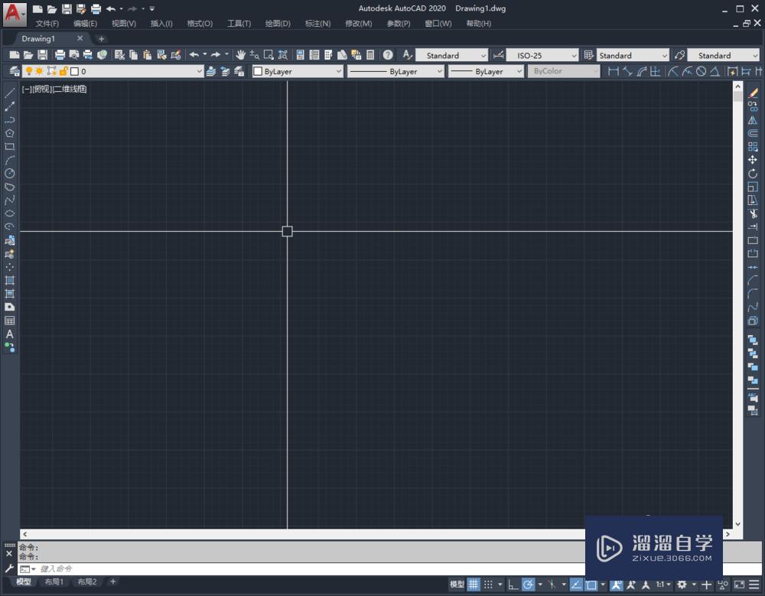Screen dimensions: 765x596
Task: Select the Spline tool
Action: click(9, 200)
